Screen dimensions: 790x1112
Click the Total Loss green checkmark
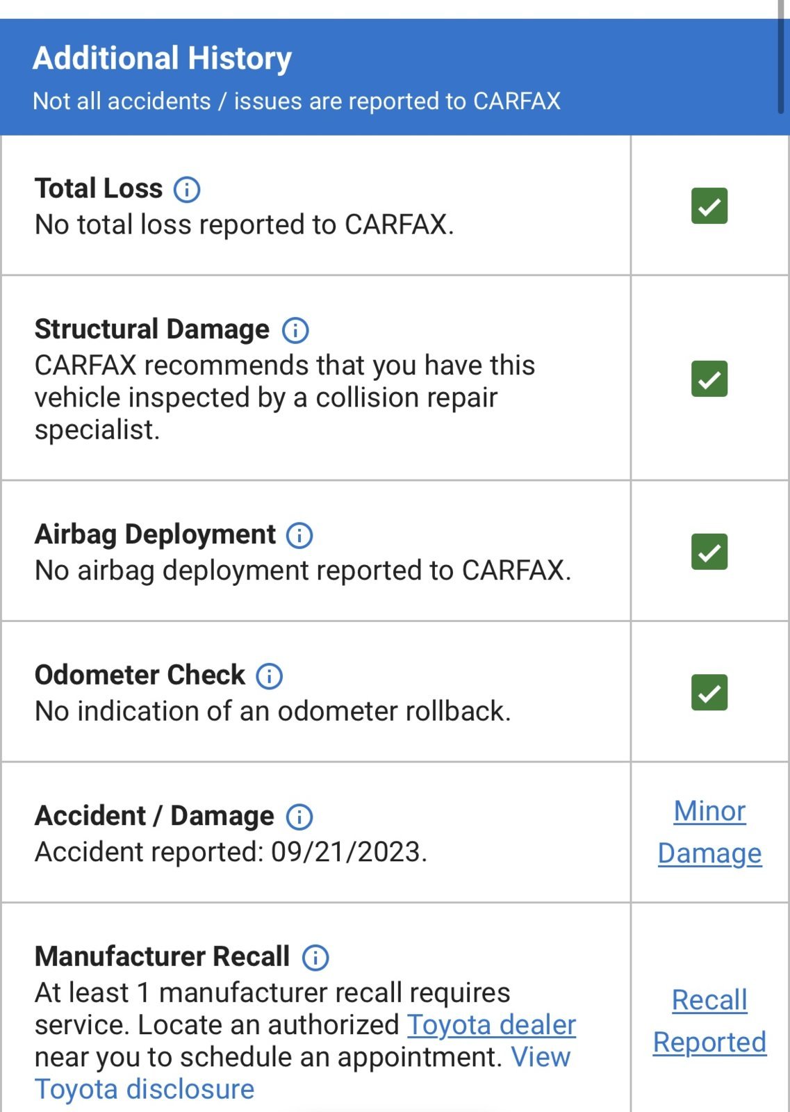pyautogui.click(x=709, y=206)
